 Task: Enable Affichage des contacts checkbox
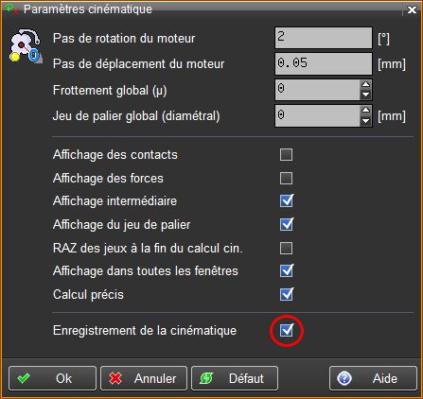[286, 155]
